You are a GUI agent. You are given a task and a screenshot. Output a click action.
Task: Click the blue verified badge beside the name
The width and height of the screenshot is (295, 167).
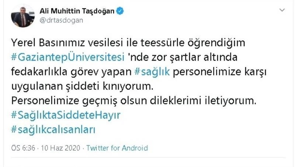[x=119, y=11]
